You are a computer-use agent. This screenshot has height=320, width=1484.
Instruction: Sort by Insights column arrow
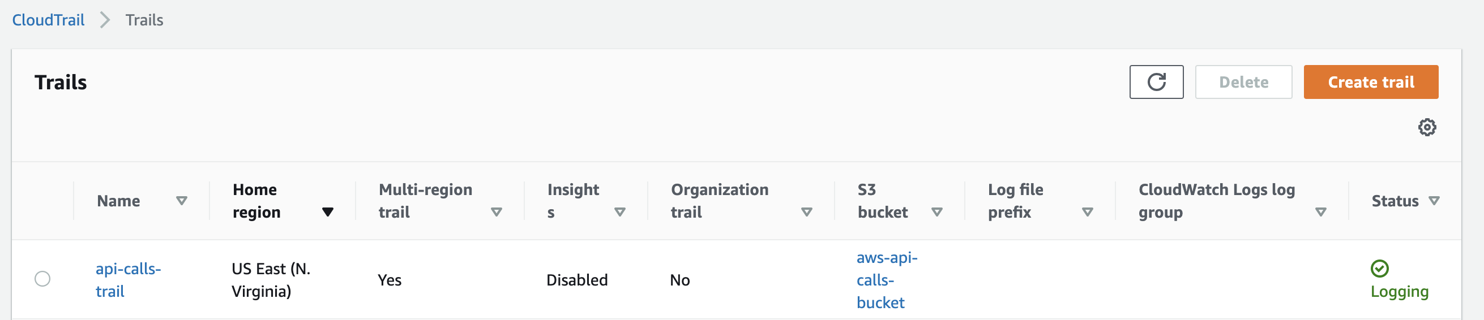[620, 213]
